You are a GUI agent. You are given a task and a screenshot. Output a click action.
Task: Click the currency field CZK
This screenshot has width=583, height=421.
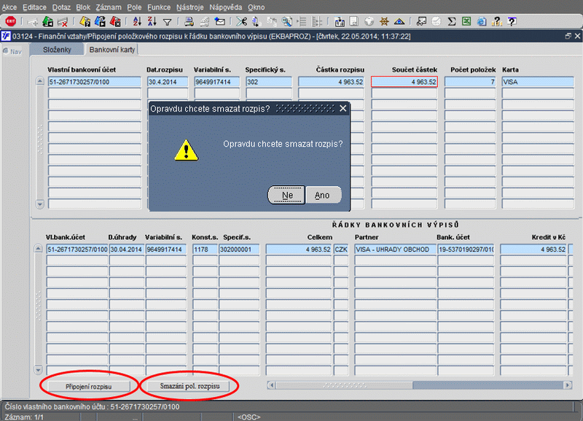tap(341, 250)
